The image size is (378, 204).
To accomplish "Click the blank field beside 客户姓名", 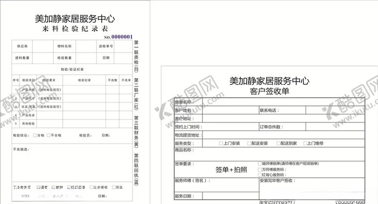I will click(231, 110).
